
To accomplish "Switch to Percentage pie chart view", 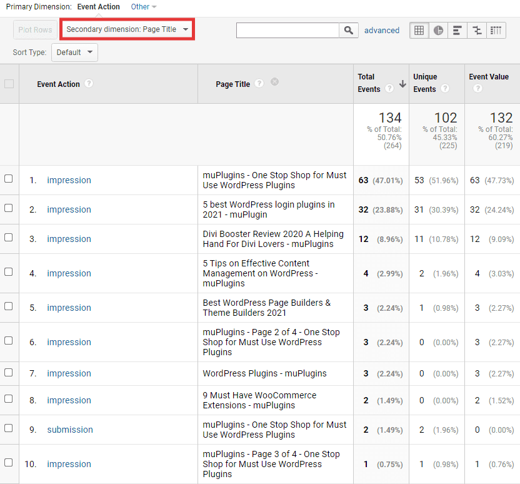I will (438, 31).
